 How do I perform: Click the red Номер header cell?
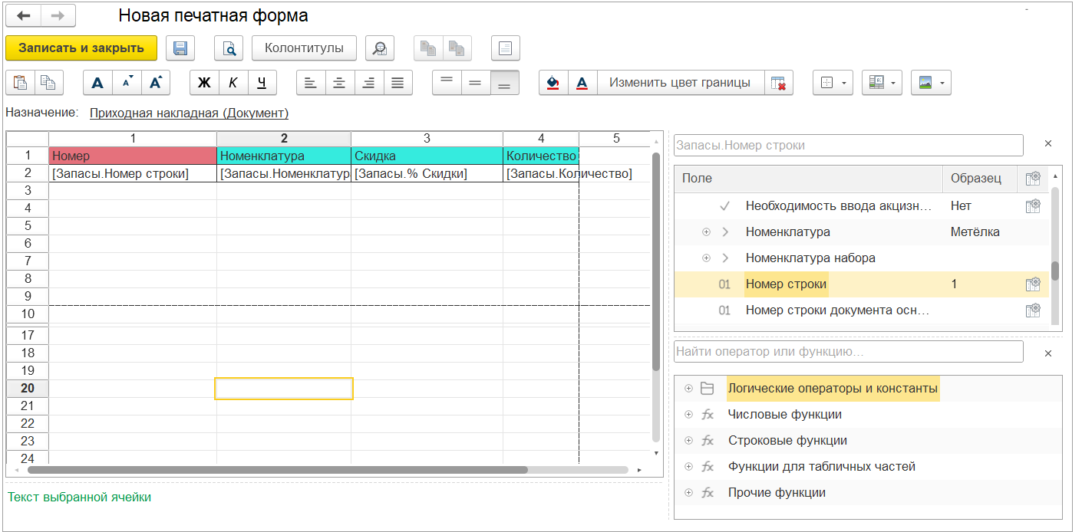tap(132, 156)
